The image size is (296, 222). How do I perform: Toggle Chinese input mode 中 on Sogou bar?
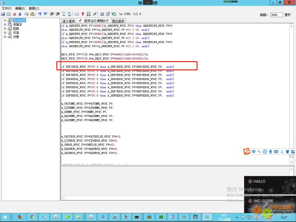254,152
